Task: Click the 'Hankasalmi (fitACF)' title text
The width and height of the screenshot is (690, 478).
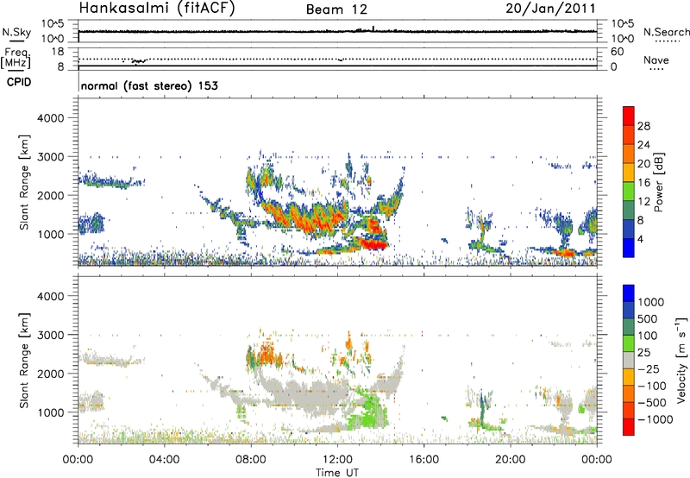Action: pyautogui.click(x=157, y=9)
